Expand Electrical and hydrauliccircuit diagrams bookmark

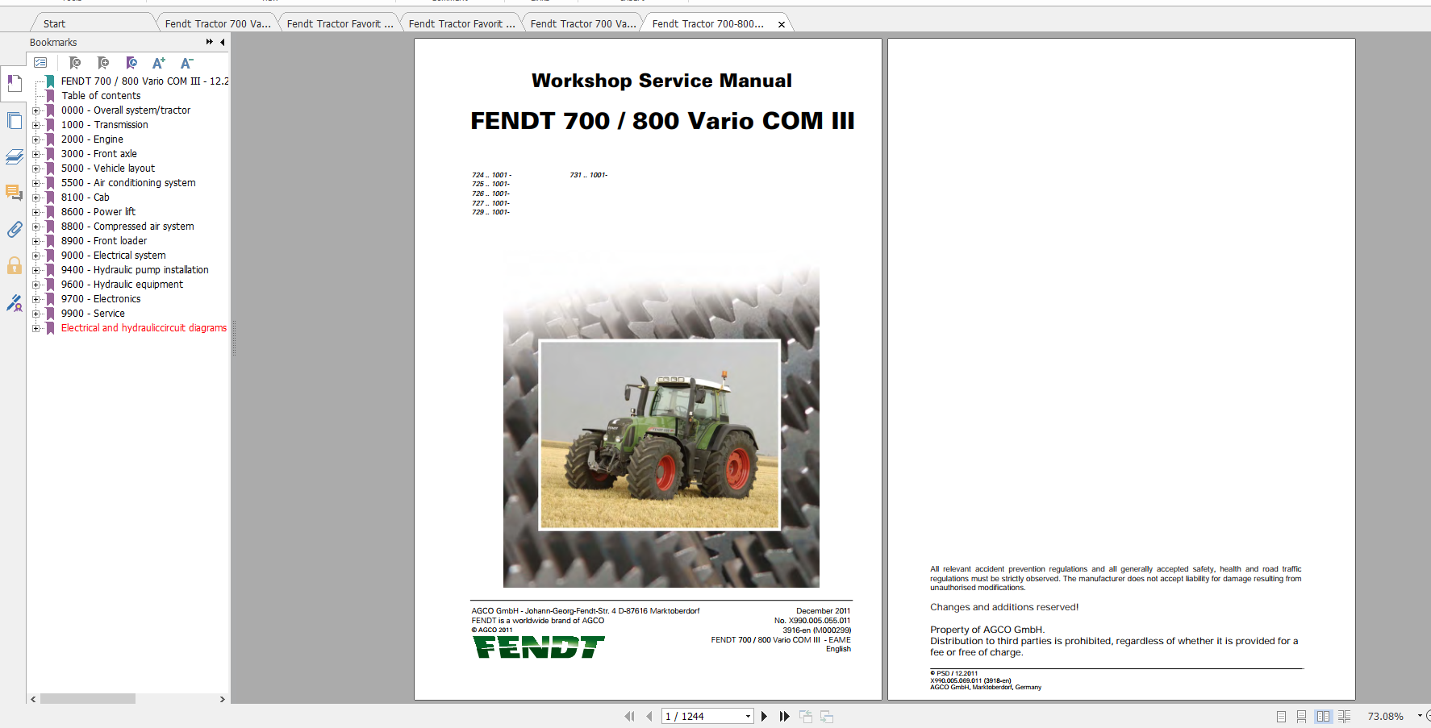[x=35, y=328]
